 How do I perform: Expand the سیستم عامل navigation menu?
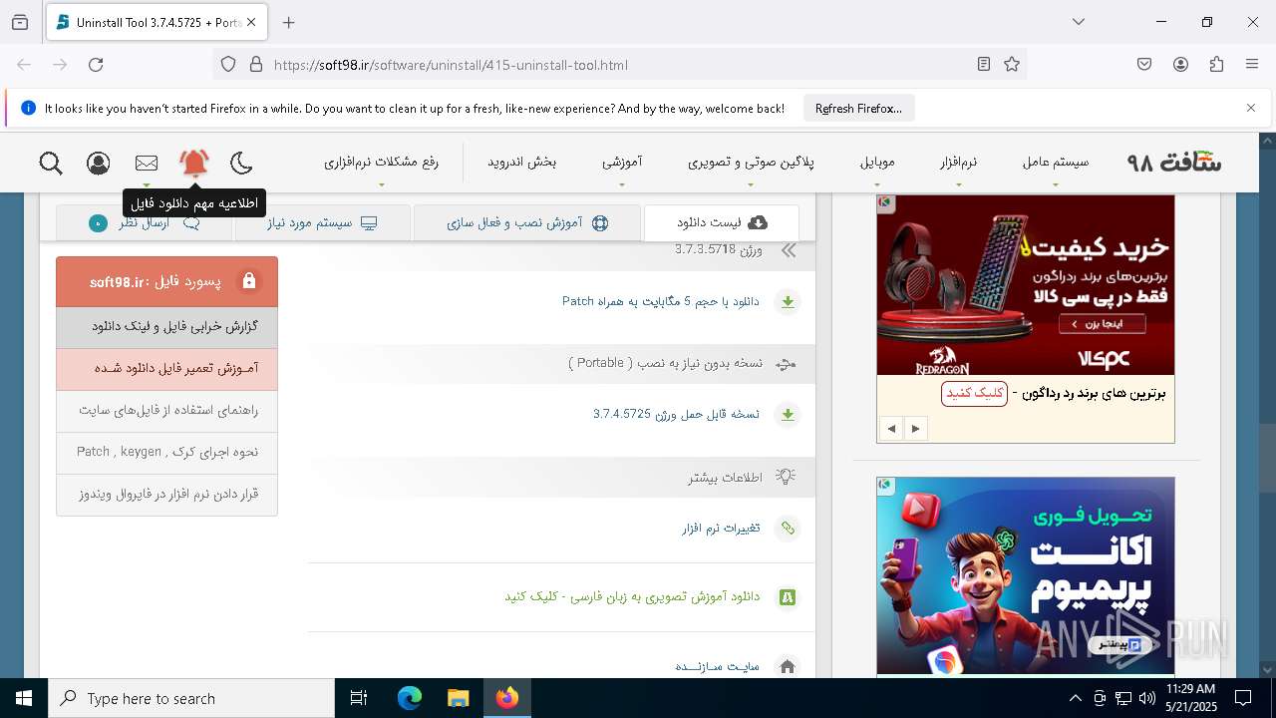point(1055,162)
